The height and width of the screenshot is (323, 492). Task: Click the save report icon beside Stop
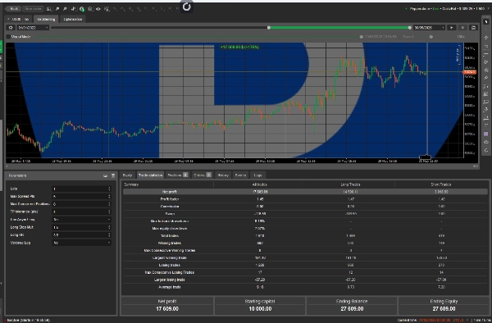[x=473, y=28]
